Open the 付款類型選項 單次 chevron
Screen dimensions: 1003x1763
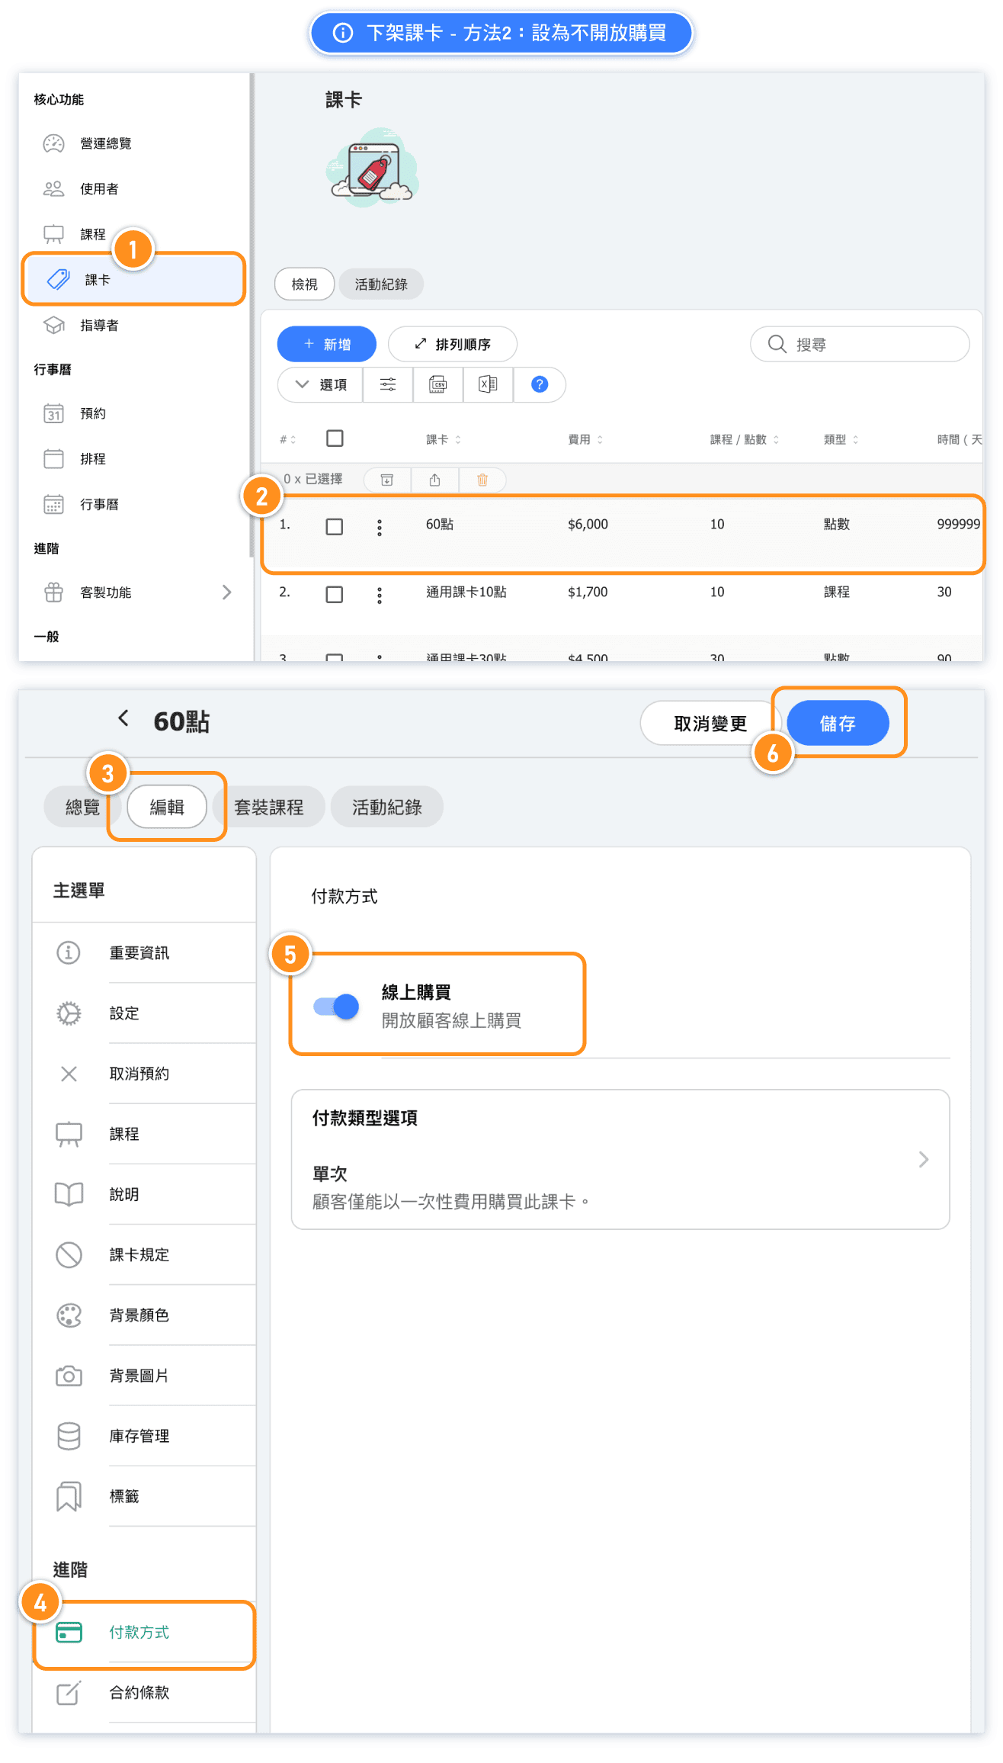coord(923,1160)
